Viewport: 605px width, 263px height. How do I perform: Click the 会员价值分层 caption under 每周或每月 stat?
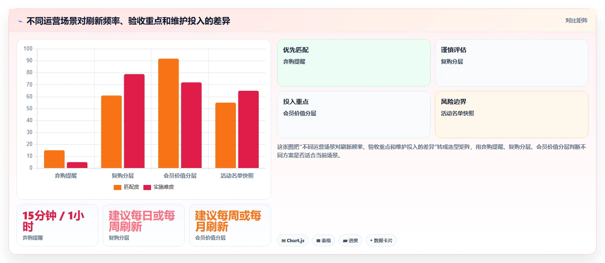(x=210, y=238)
